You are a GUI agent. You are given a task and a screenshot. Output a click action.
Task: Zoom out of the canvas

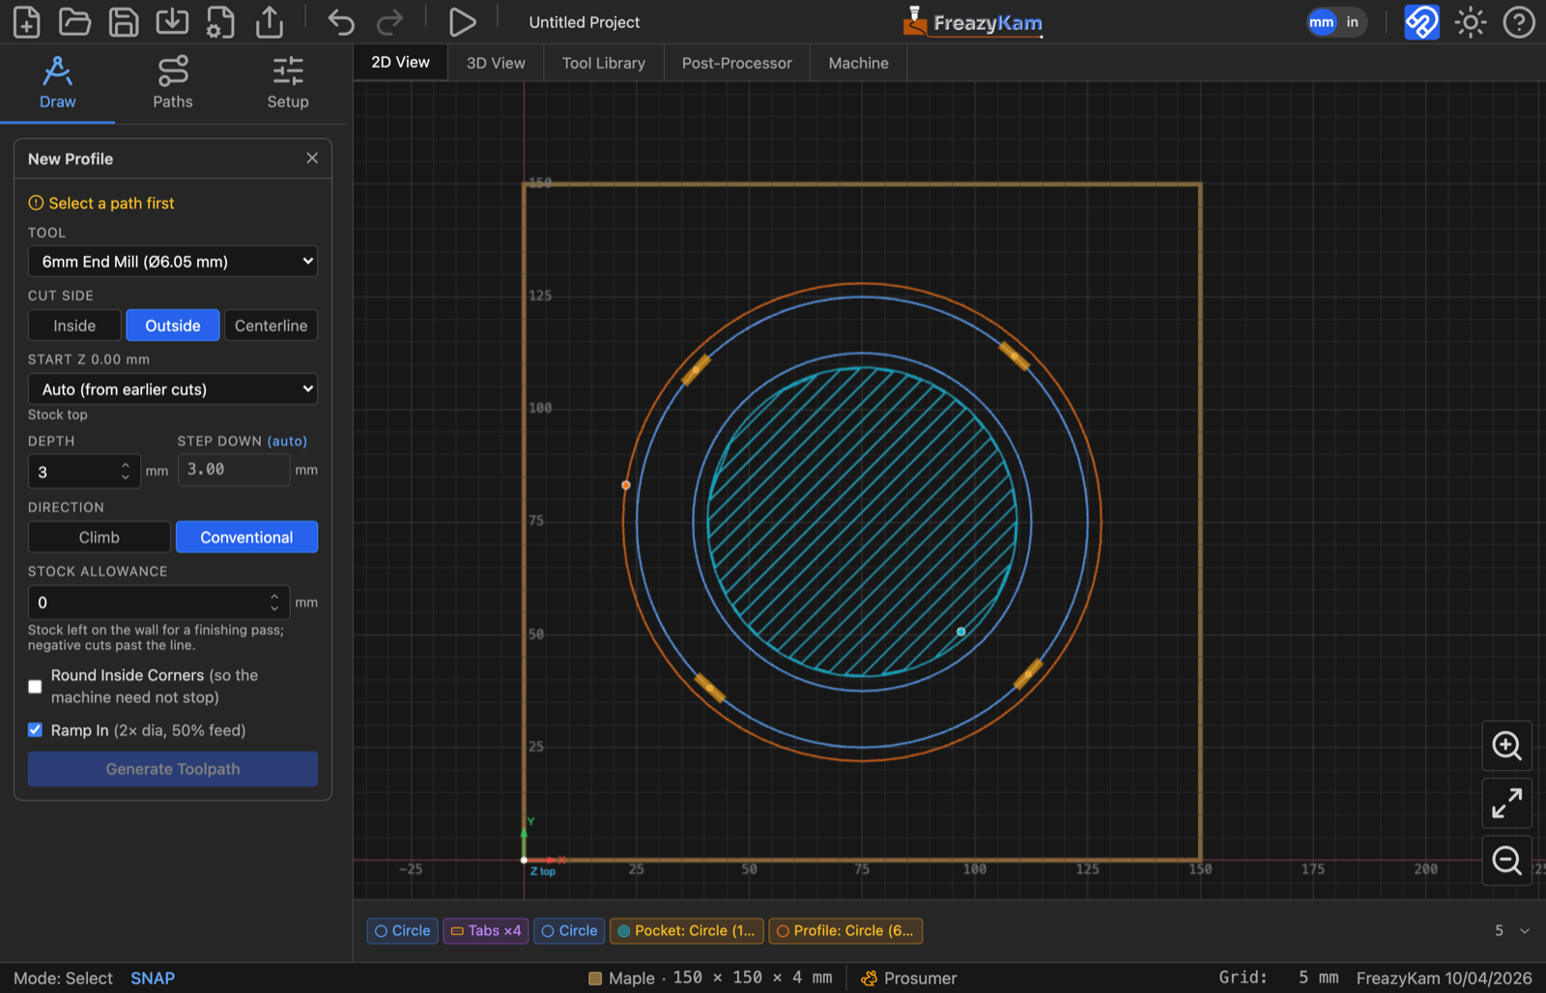click(1507, 860)
